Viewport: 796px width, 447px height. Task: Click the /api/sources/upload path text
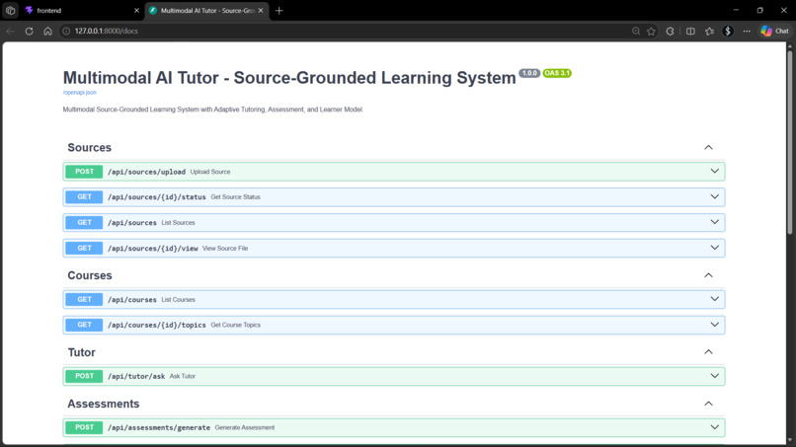(146, 172)
